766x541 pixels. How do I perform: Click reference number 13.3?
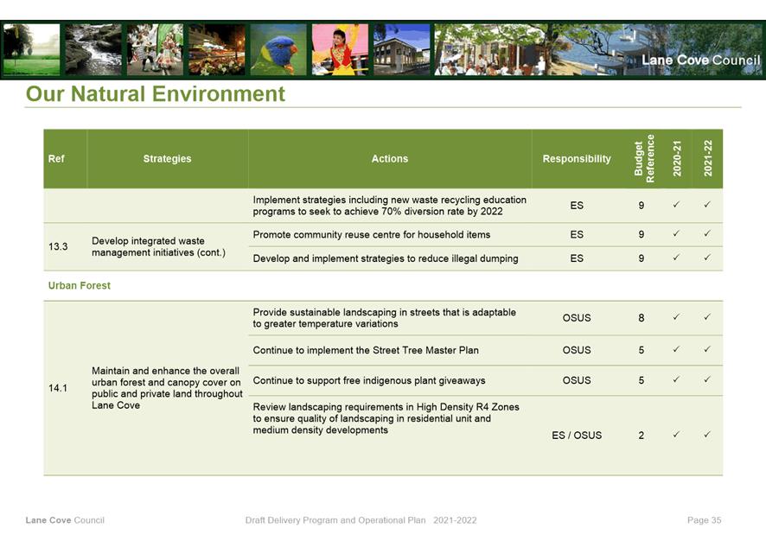[58, 246]
